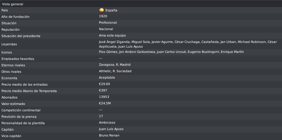Open the España country link
Image resolution: width=282 pixels, height=140 pixels.
(x=111, y=11)
